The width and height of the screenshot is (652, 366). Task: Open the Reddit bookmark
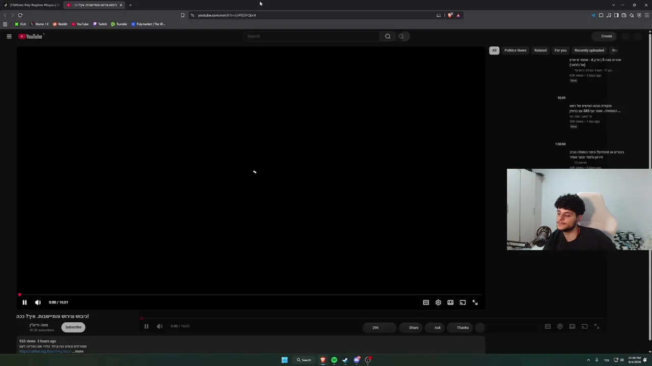pyautogui.click(x=60, y=24)
